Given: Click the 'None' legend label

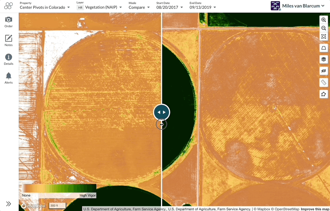Looking at the screenshot, I should click(26, 195).
